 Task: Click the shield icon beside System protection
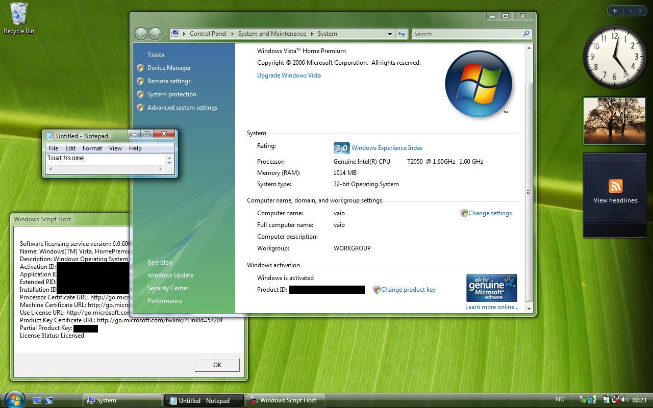click(x=140, y=94)
